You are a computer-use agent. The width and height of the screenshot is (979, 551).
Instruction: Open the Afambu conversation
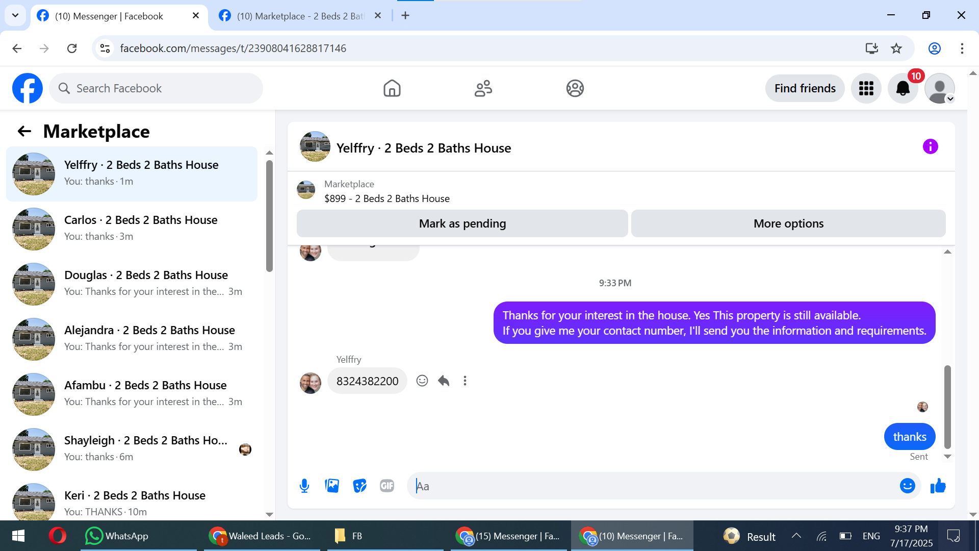pyautogui.click(x=132, y=394)
